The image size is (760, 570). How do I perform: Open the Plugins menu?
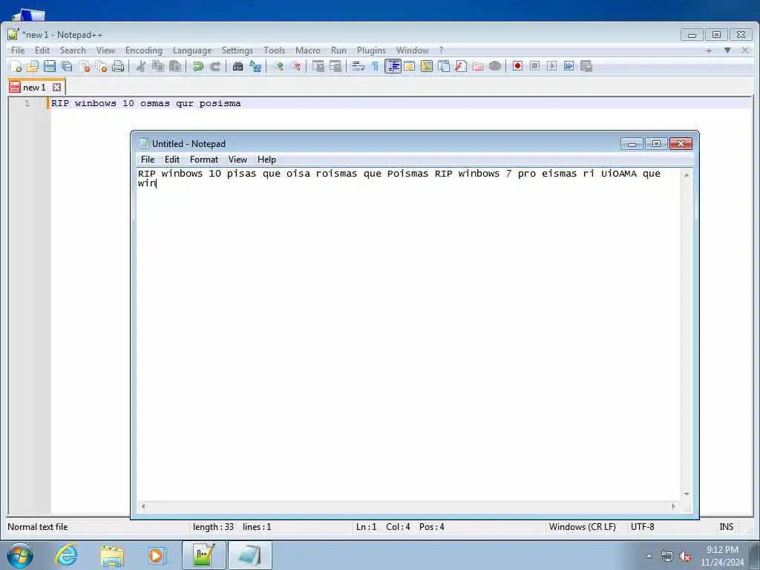click(x=371, y=50)
